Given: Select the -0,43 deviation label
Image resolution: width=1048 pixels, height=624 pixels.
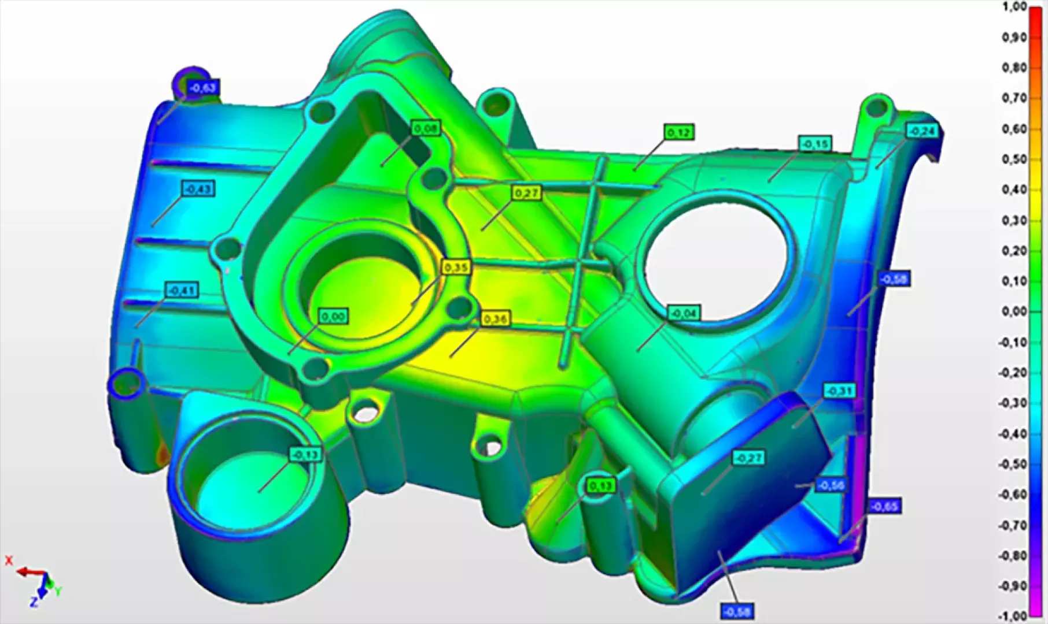Looking at the screenshot, I should pos(199,189).
